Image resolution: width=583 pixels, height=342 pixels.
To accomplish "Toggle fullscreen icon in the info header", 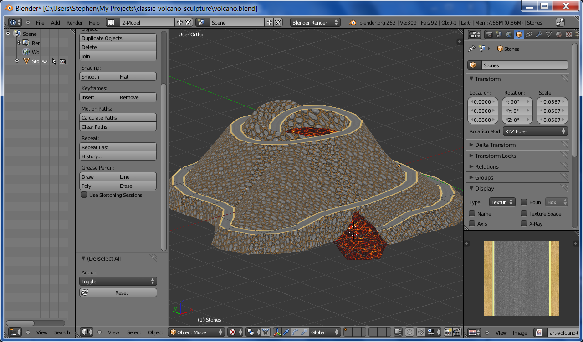I will pos(560,22).
